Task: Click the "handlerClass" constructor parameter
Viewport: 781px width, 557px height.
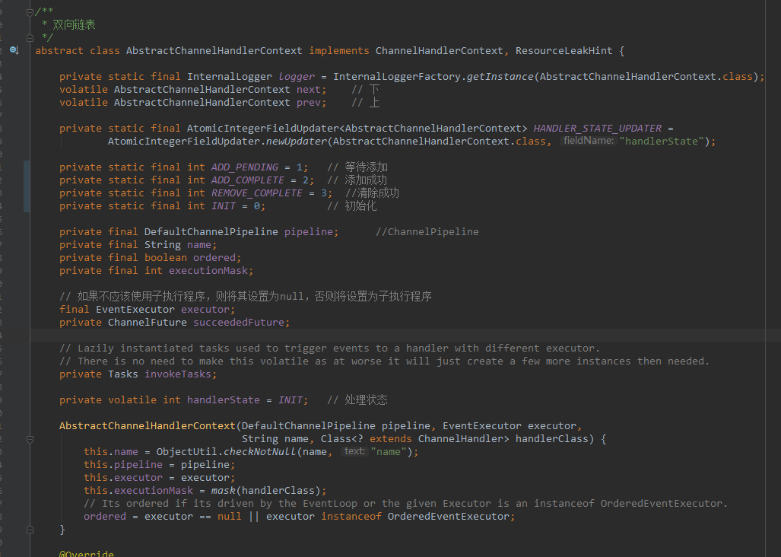Action: 552,439
